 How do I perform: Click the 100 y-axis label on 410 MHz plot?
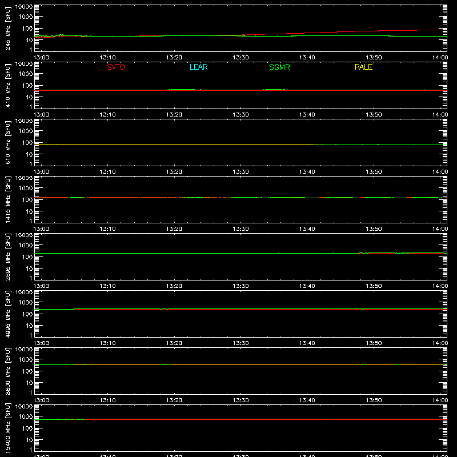(x=28, y=86)
